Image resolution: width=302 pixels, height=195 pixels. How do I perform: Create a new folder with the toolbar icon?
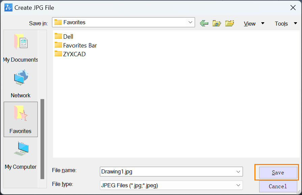click(x=229, y=23)
